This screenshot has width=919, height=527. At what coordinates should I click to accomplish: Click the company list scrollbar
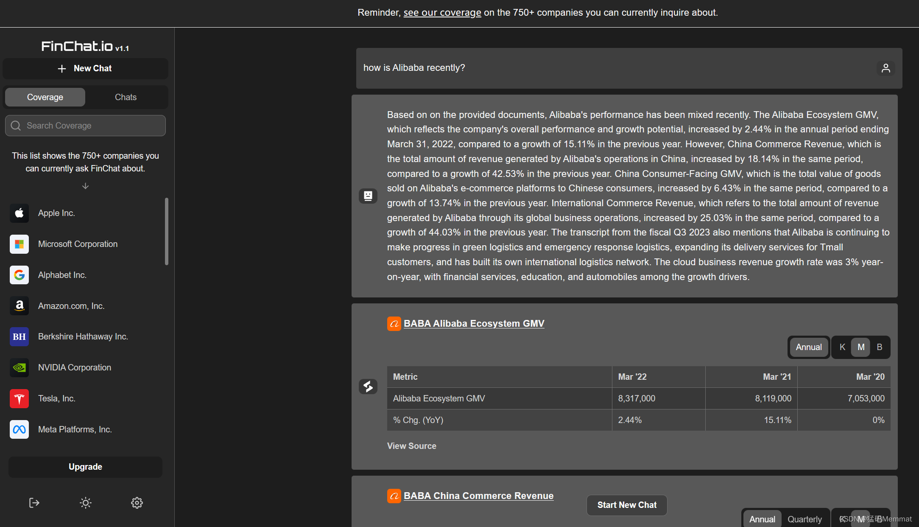click(x=167, y=231)
